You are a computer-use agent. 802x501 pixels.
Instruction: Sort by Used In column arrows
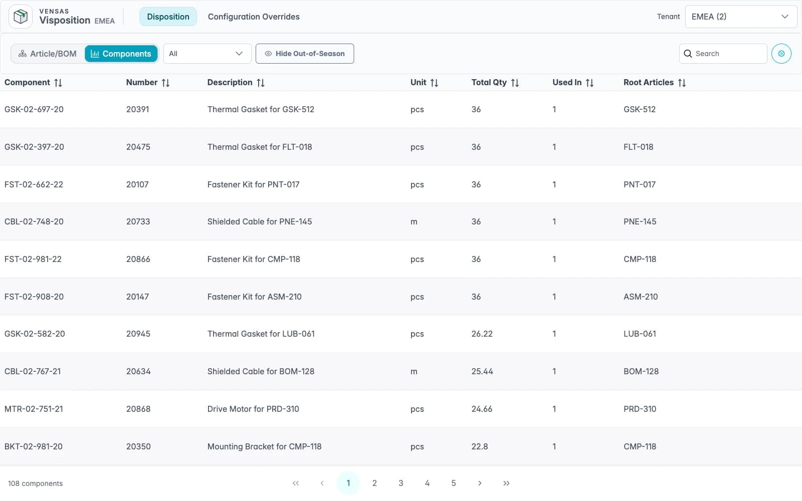[x=589, y=83]
